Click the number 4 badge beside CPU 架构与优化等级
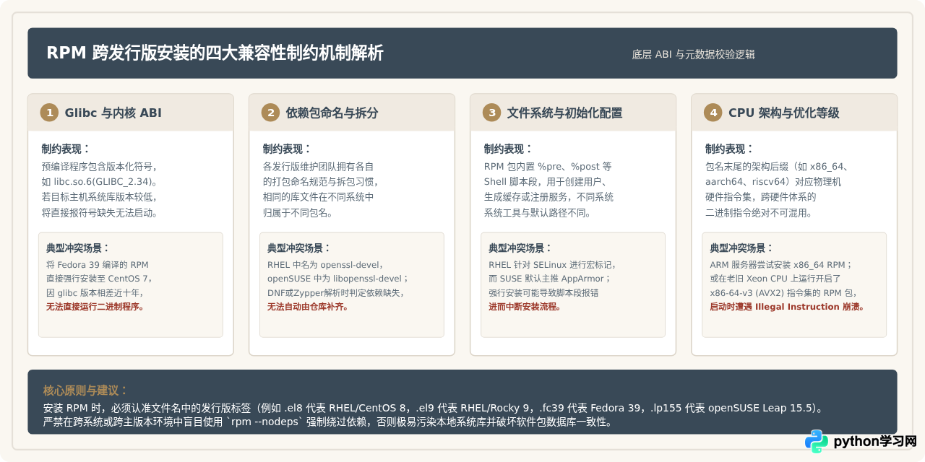This screenshot has height=462, width=925. pyautogui.click(x=713, y=113)
